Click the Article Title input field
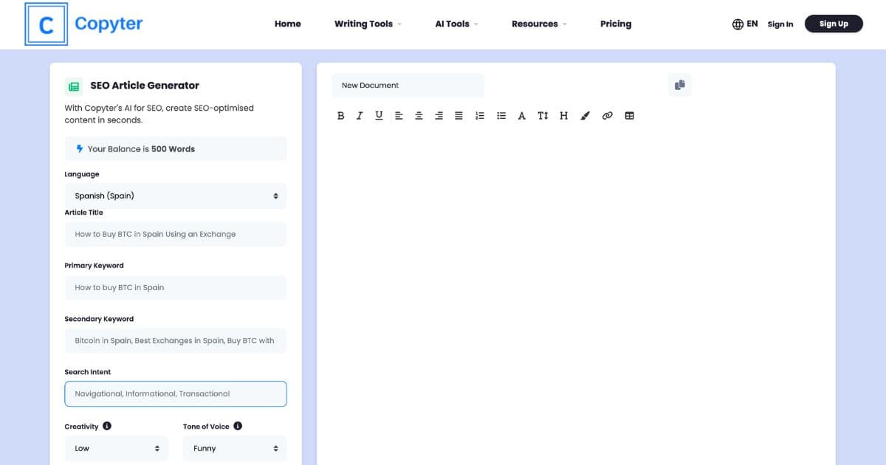Viewport: 886px width, 465px height. pos(175,234)
